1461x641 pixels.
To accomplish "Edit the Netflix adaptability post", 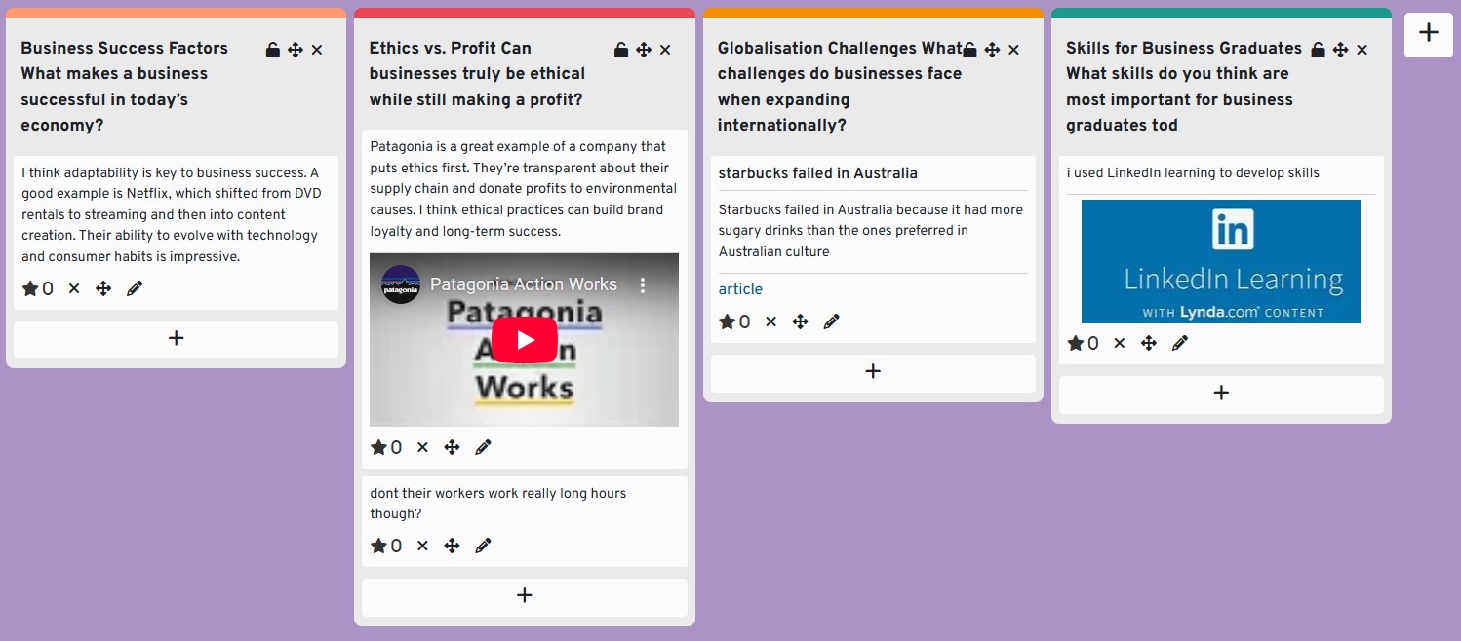I will [135, 287].
